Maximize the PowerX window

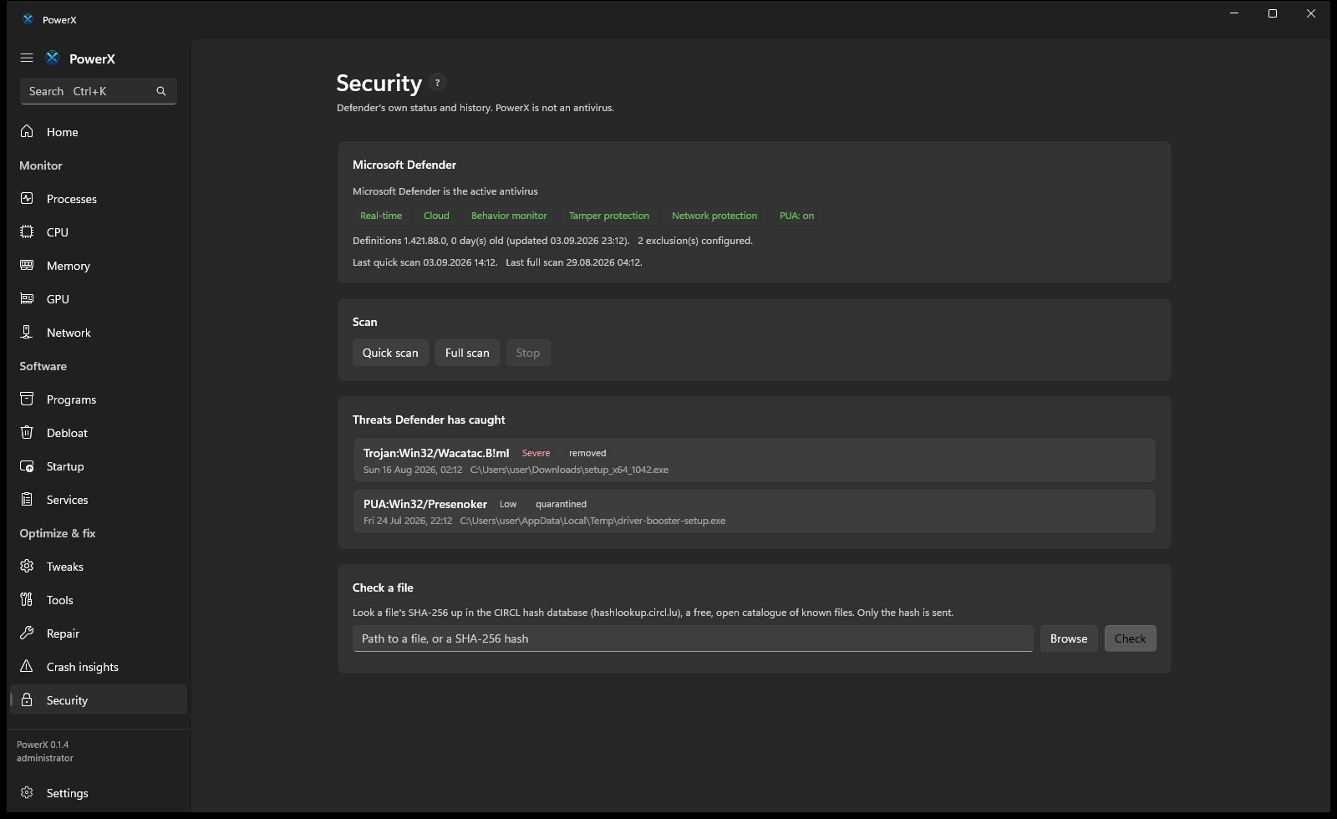[1273, 13]
